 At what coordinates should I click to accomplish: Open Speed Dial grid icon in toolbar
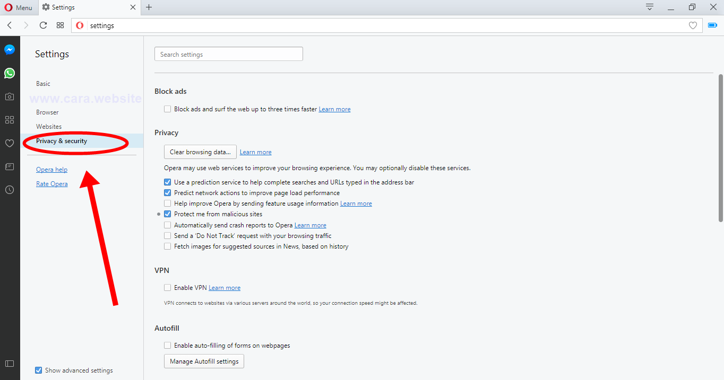coord(60,25)
